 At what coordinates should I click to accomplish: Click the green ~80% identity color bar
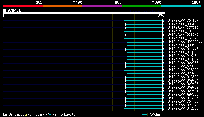[142, 6]
